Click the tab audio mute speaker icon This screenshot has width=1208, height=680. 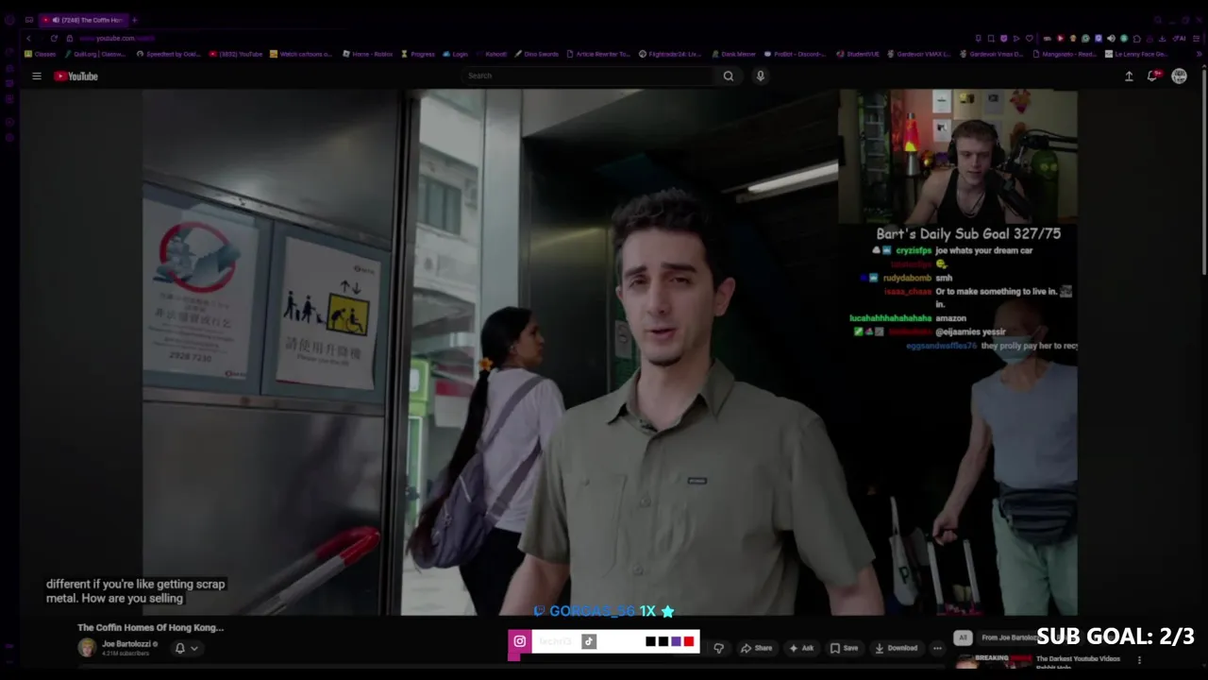click(57, 20)
